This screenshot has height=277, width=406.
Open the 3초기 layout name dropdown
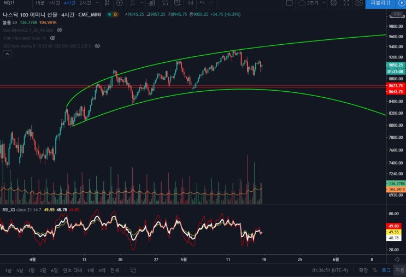(x=323, y=3)
